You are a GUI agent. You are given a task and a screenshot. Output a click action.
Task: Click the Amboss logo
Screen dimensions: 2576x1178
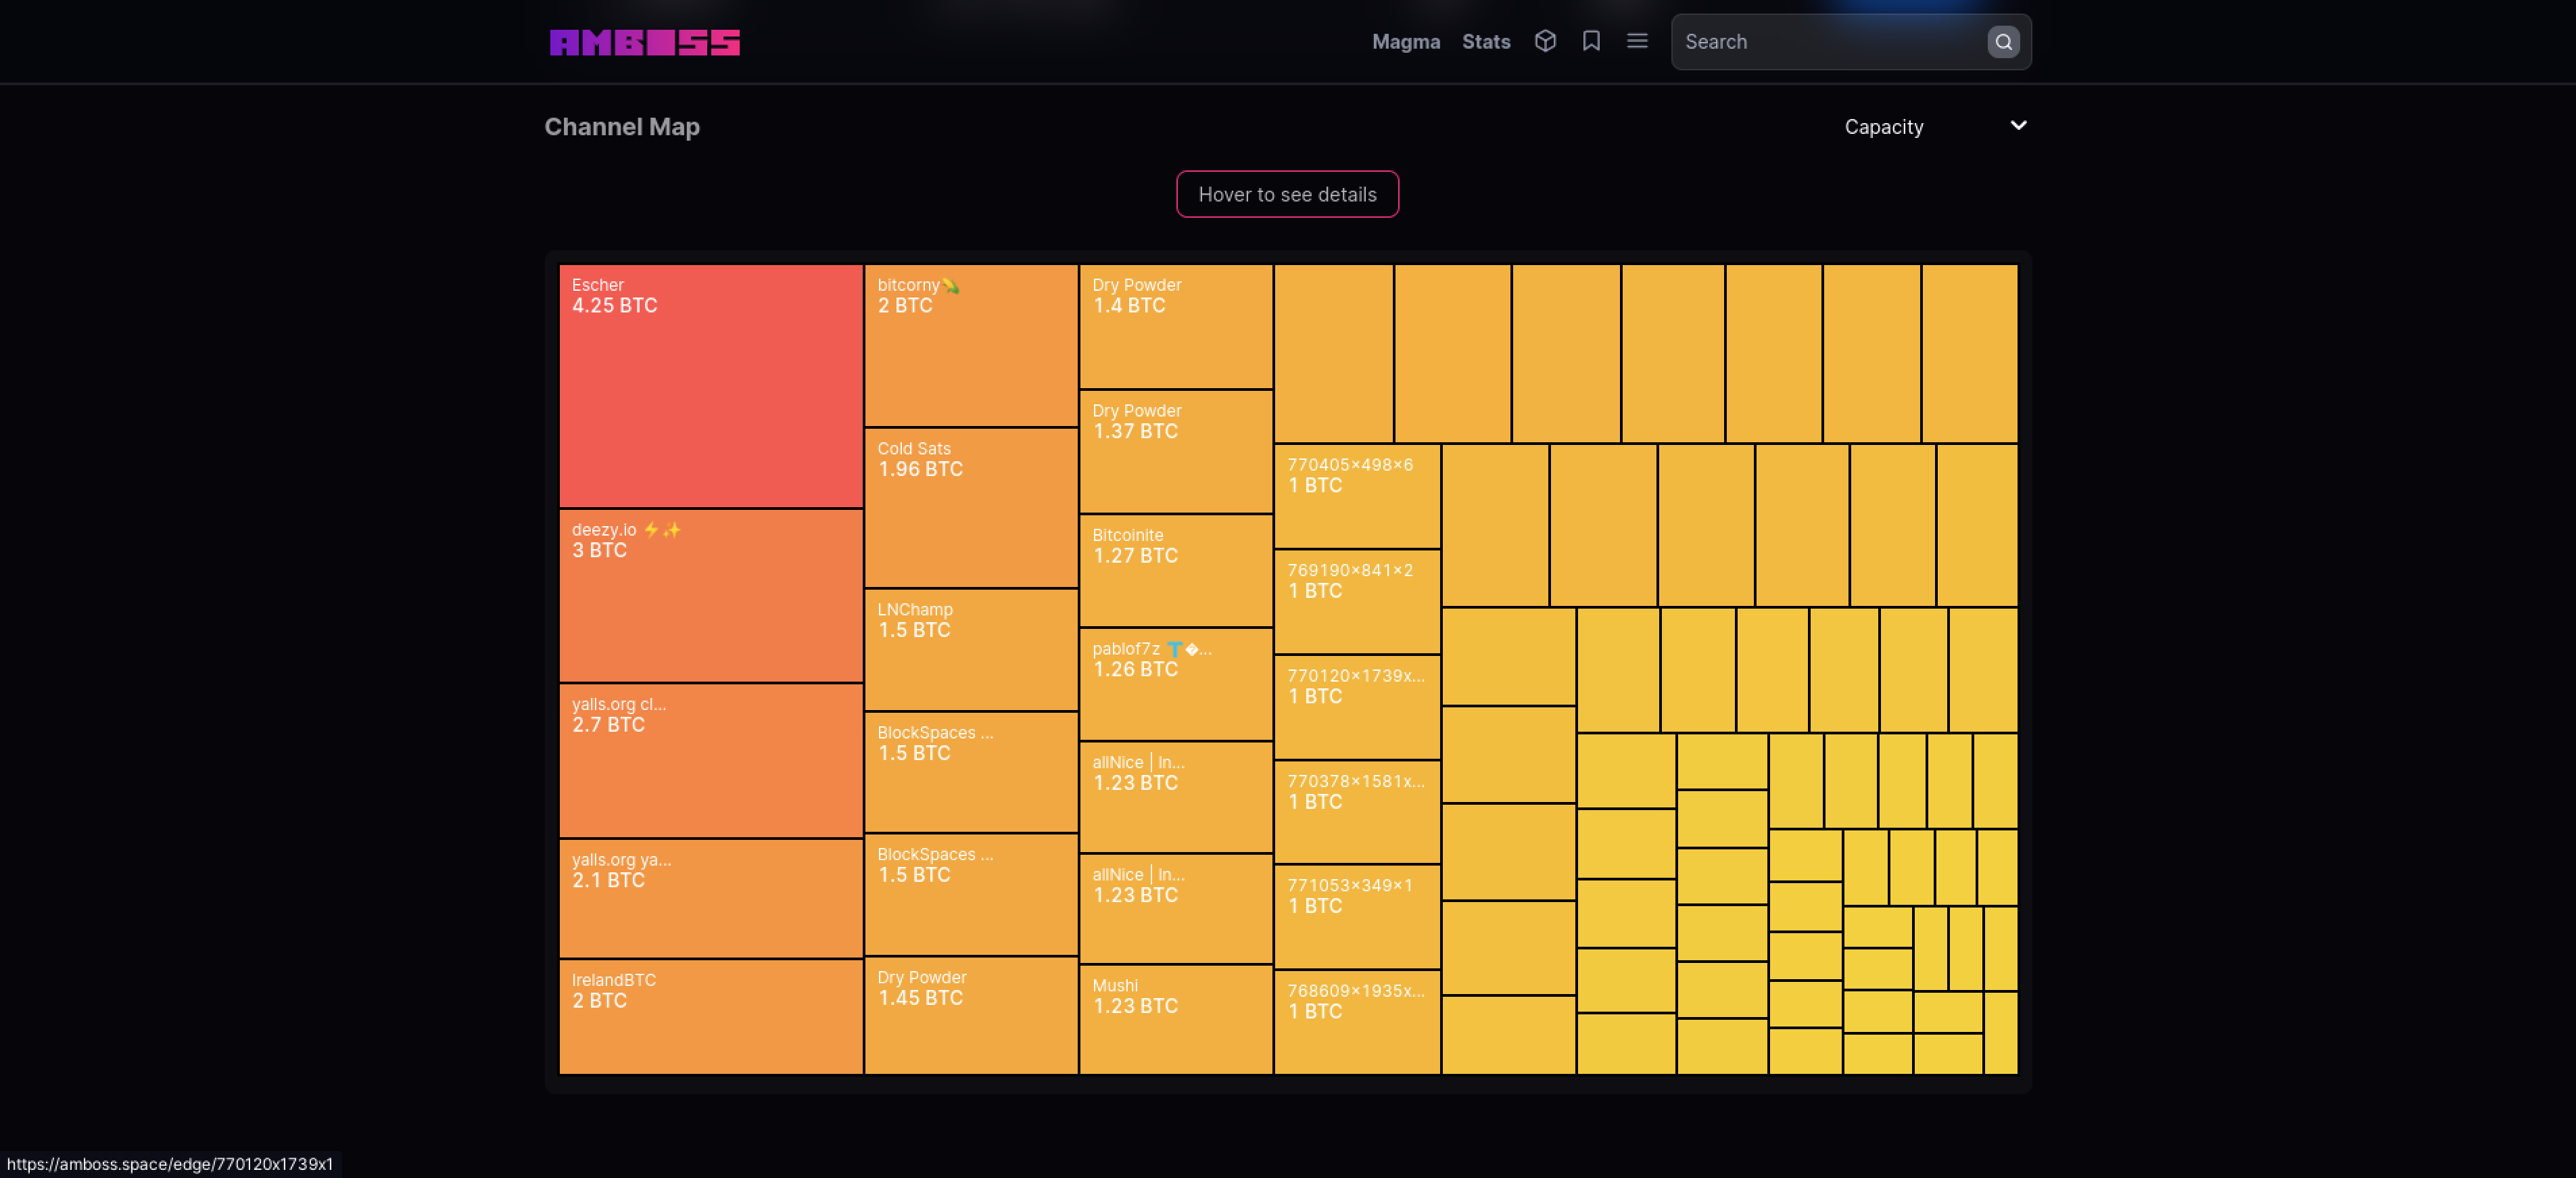click(x=644, y=42)
